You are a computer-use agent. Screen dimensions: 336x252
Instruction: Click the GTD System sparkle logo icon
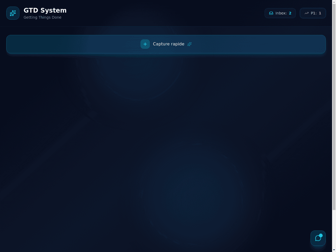pos(13,13)
